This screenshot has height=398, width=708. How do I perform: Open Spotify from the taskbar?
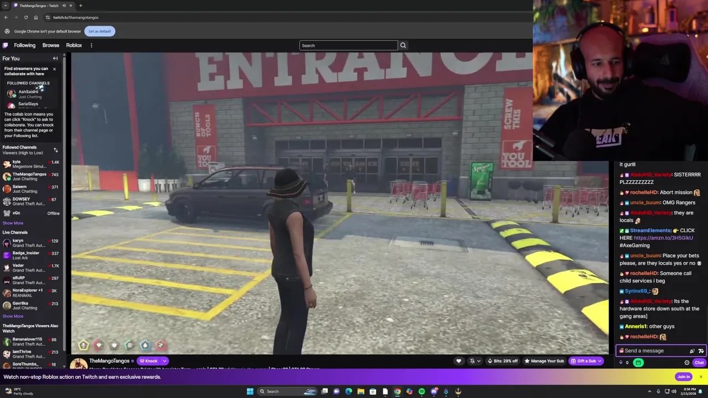click(421, 391)
